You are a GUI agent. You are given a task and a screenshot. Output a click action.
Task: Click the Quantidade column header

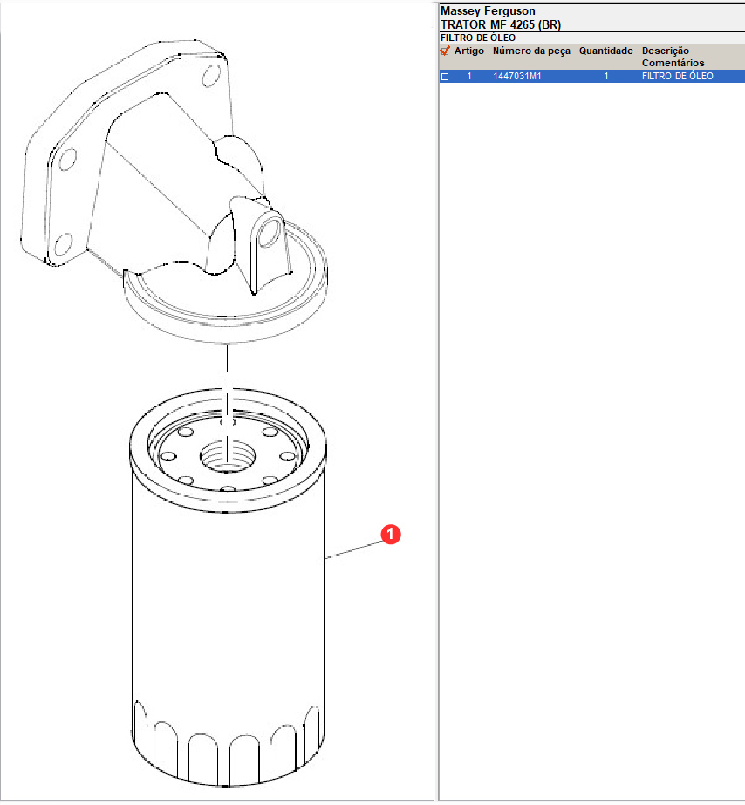coord(605,51)
